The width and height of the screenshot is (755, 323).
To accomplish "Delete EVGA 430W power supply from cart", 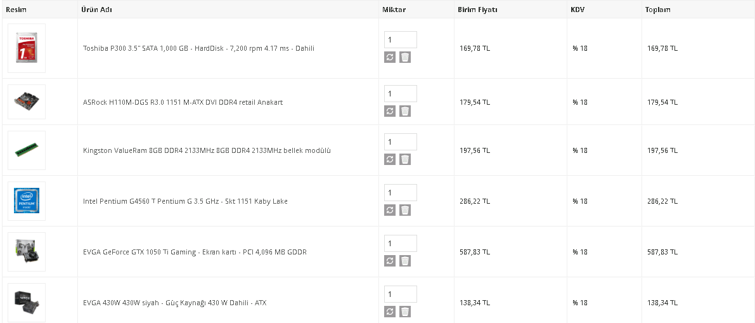I will 405,312.
